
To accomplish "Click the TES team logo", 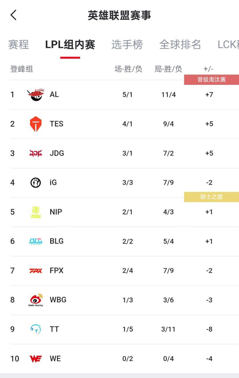I will [x=35, y=124].
